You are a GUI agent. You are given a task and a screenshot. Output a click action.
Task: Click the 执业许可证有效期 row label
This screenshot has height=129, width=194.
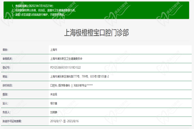12,121
